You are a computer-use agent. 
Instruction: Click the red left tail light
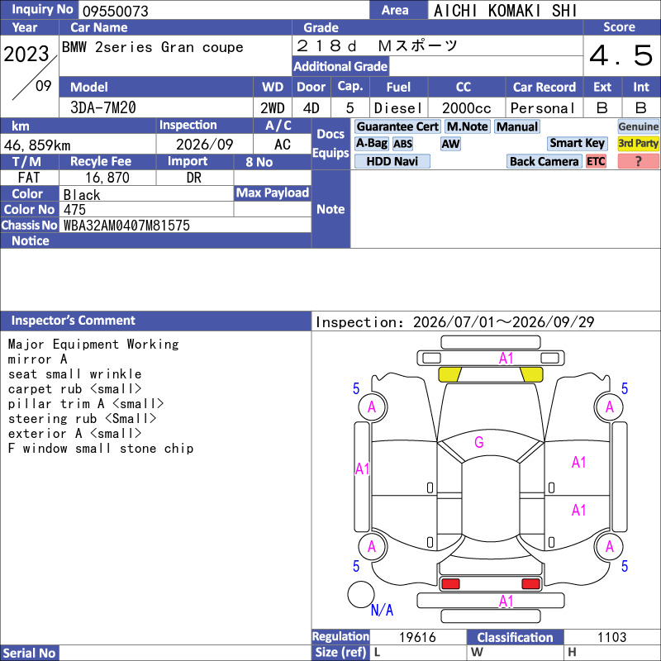pos(449,584)
